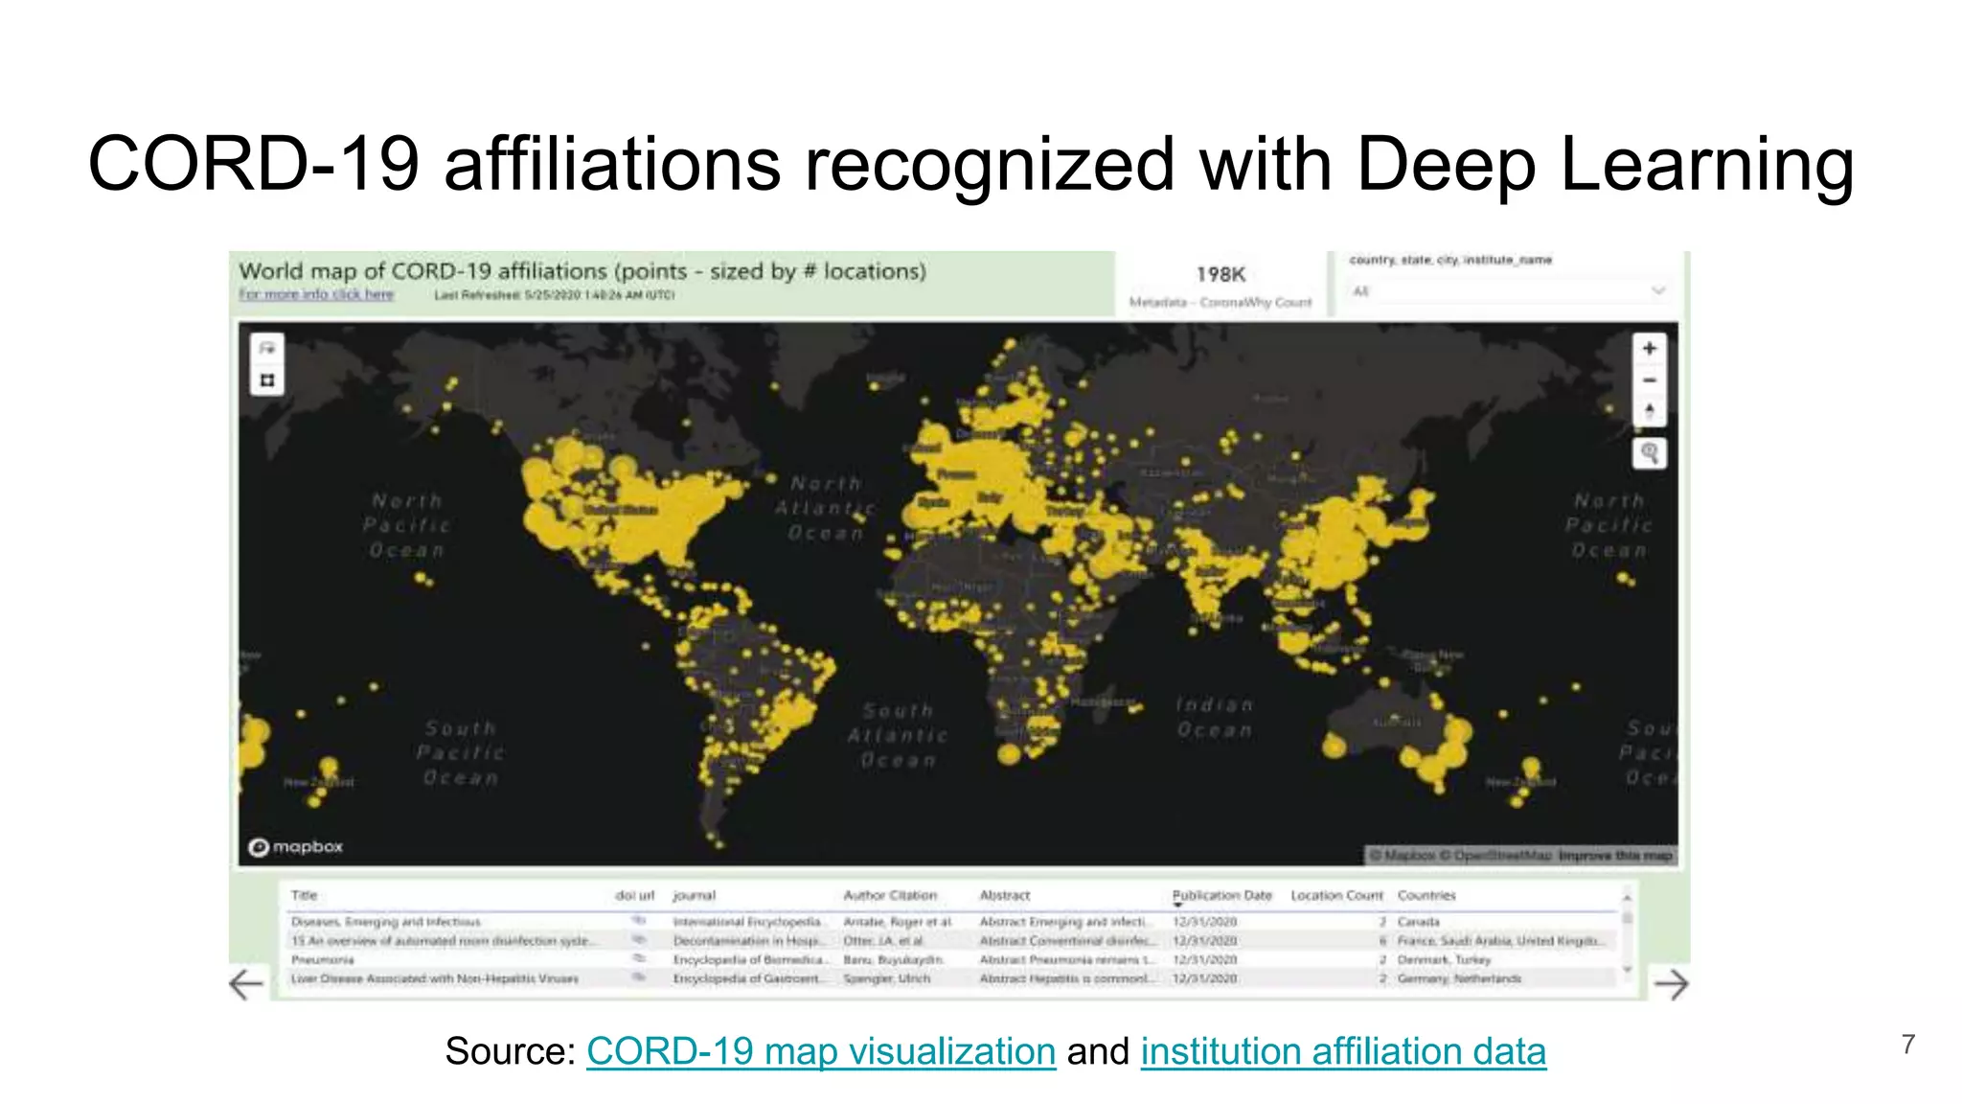Select the 'Pneumonia' title cell
The height and width of the screenshot is (1104, 1962).
pyautogui.click(x=323, y=959)
